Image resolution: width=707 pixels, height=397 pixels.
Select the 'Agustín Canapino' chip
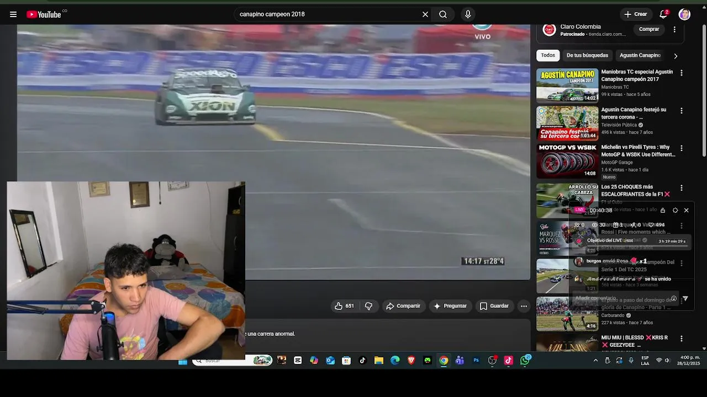[640, 55]
